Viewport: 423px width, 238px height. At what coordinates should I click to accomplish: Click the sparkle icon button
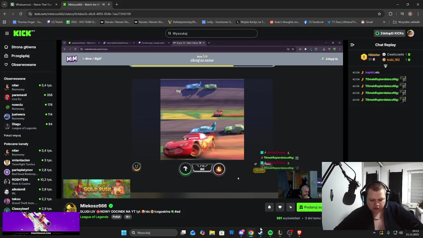(290, 207)
